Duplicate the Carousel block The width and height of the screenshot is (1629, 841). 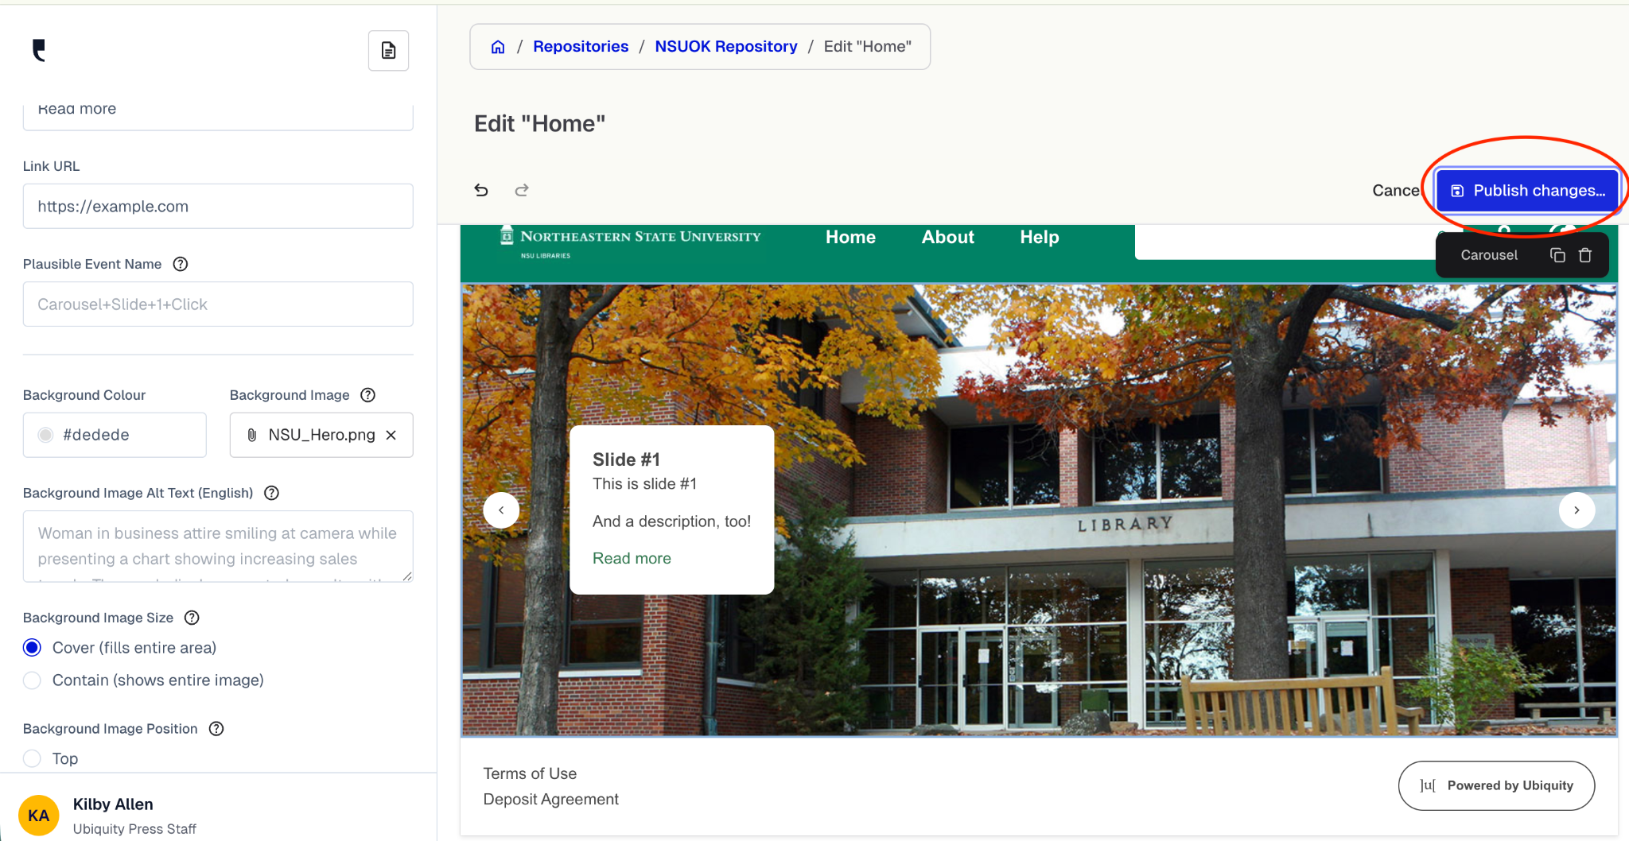coord(1557,255)
